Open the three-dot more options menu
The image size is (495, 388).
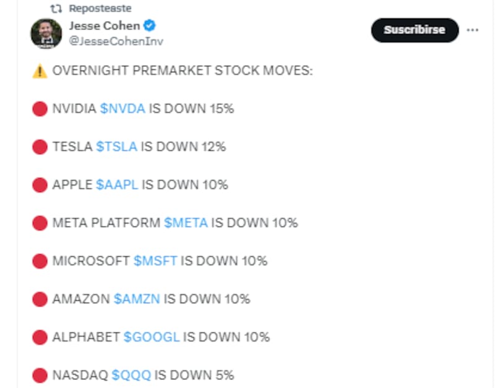point(473,30)
